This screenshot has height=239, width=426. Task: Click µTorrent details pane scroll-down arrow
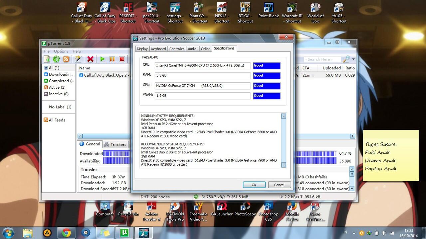[x=352, y=189]
